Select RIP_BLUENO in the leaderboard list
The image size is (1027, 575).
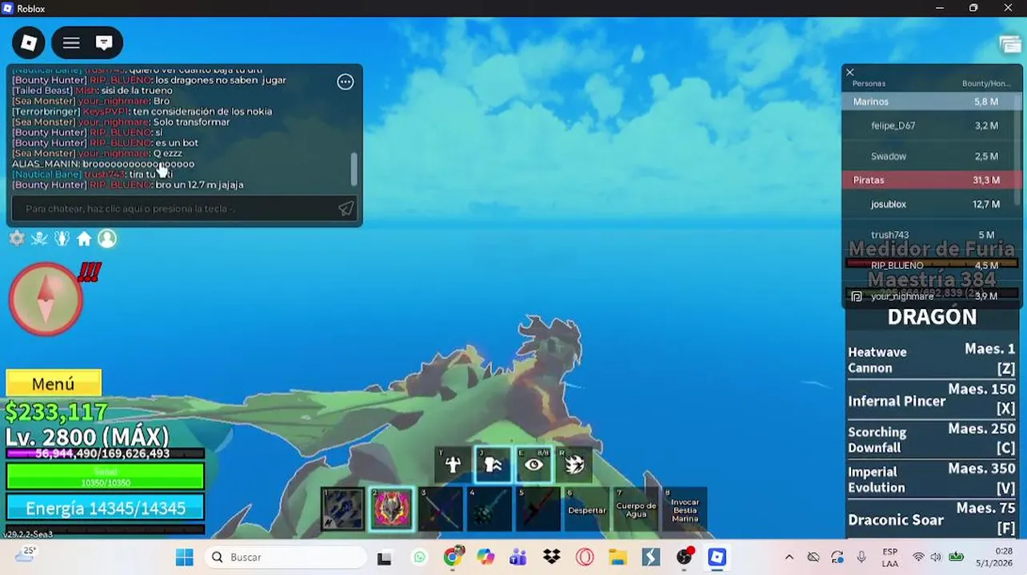coord(928,265)
